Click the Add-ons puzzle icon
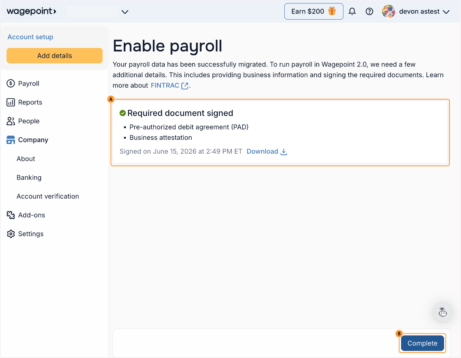461x358 pixels. coord(11,215)
